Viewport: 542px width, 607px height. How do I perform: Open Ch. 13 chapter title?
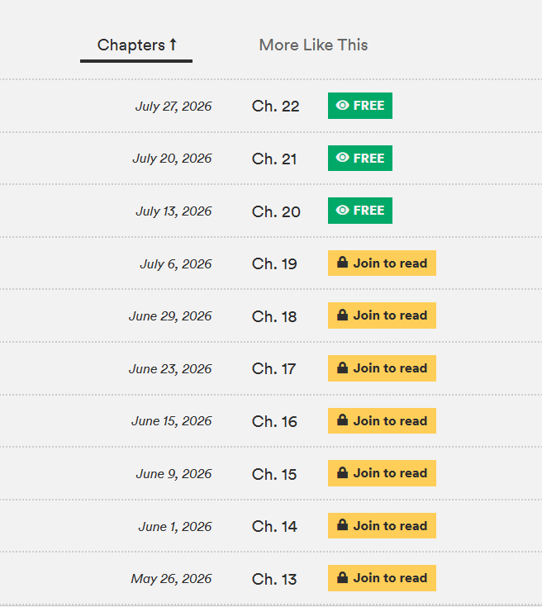tap(274, 580)
